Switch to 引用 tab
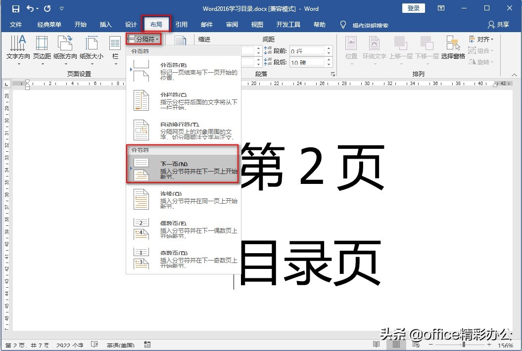Viewport: 522px width, 351px height. [182, 24]
